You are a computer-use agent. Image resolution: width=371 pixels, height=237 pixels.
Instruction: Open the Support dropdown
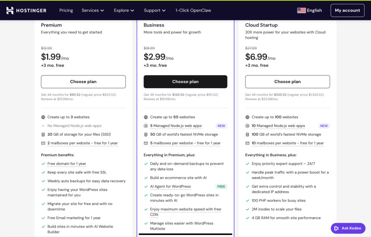pos(155,10)
